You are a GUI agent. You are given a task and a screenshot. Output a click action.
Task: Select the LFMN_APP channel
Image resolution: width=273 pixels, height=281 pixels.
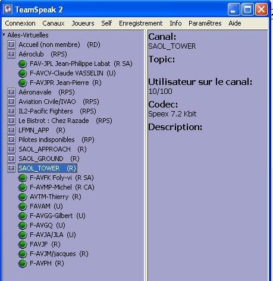click(42, 130)
